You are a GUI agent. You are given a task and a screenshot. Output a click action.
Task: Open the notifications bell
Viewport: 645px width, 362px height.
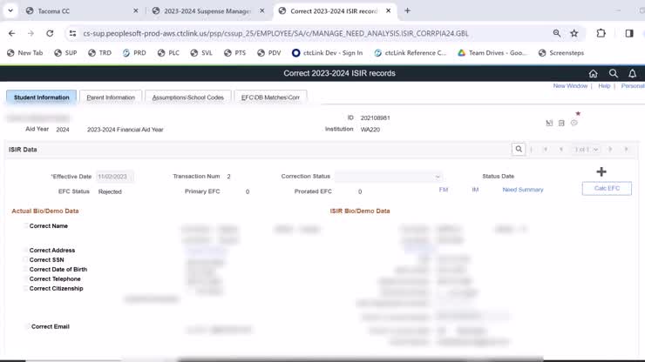(633, 74)
